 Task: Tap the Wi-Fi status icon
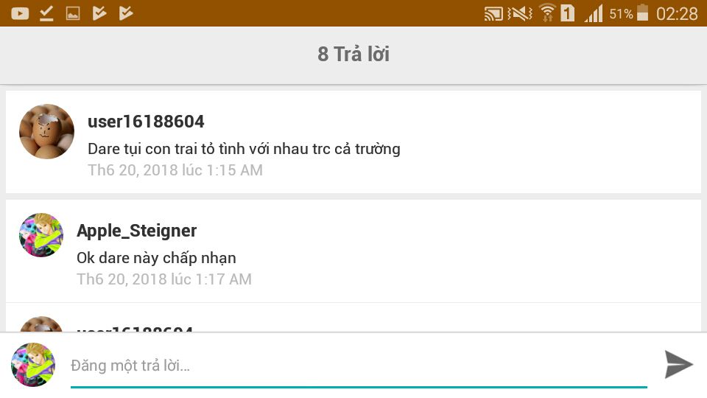[x=547, y=13]
